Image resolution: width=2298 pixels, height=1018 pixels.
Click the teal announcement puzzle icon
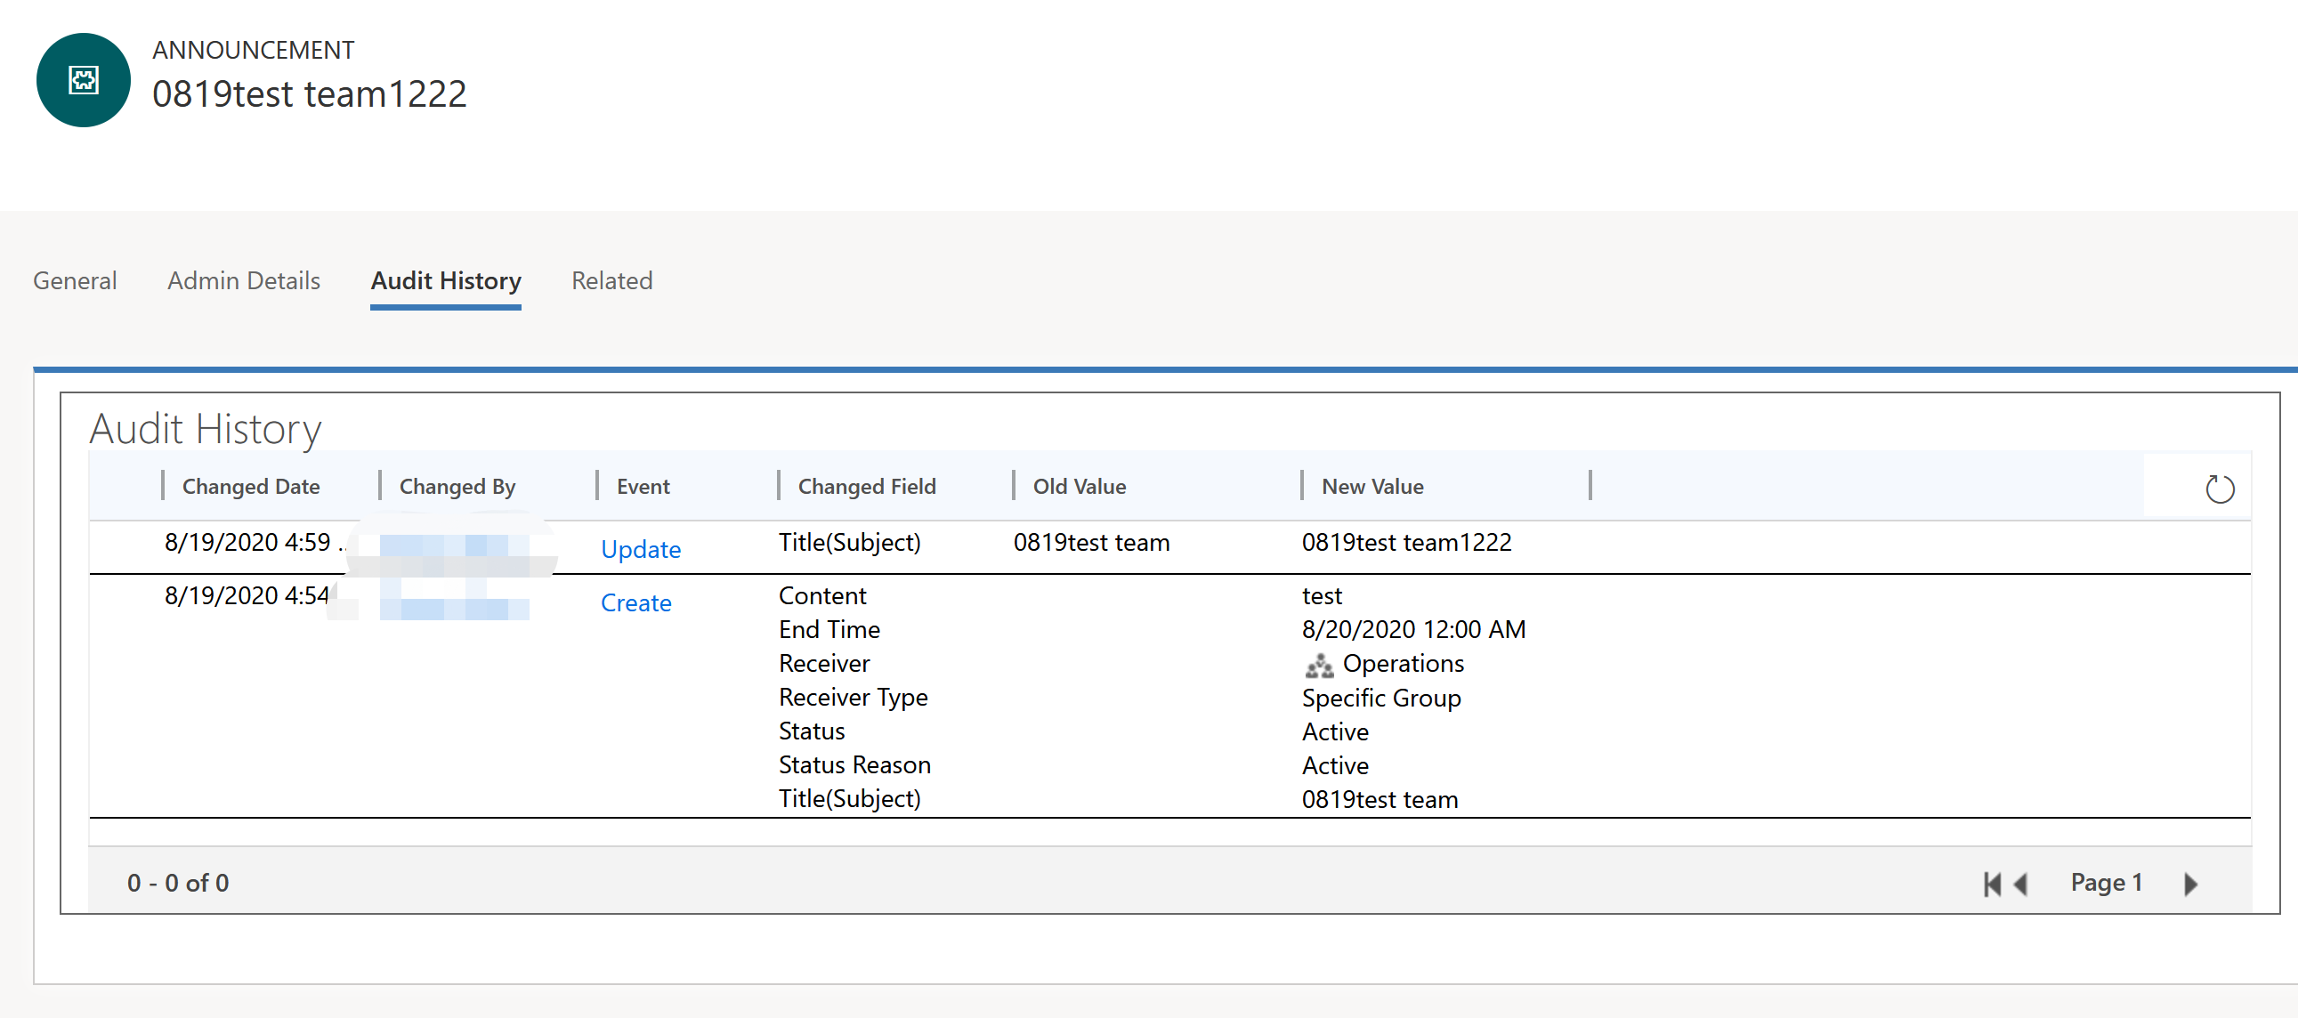coord(83,80)
